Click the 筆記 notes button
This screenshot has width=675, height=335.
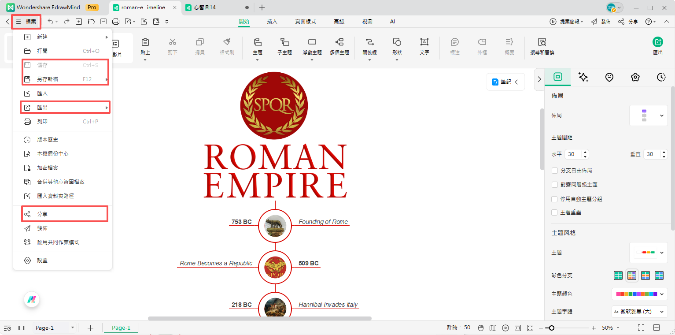point(505,82)
